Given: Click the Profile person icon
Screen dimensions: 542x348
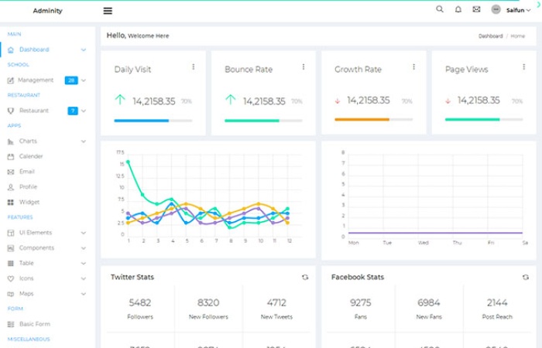Looking at the screenshot, I should 11,187.
